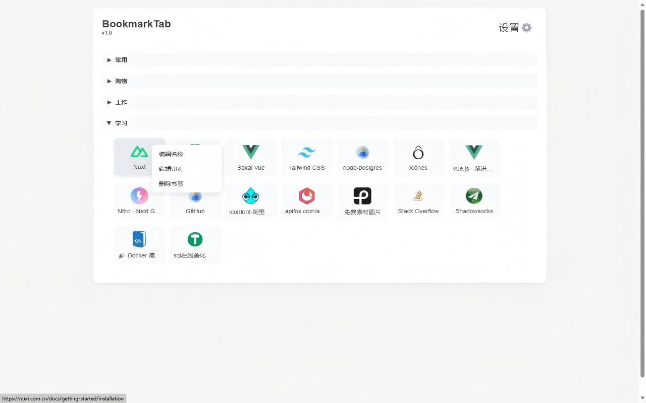
Task: Open the Nitro lightning bookmark icon
Action: (x=139, y=195)
